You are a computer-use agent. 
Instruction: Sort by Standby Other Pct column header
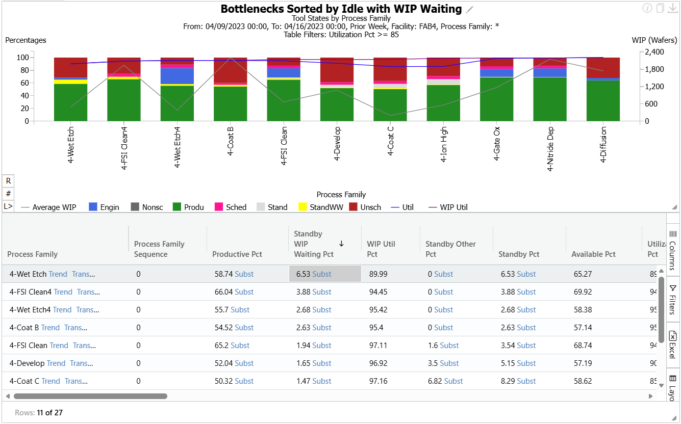451,249
